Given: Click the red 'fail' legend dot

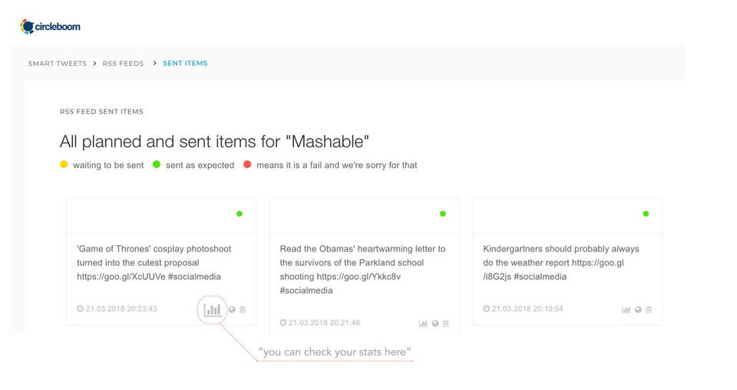Looking at the screenshot, I should (247, 165).
